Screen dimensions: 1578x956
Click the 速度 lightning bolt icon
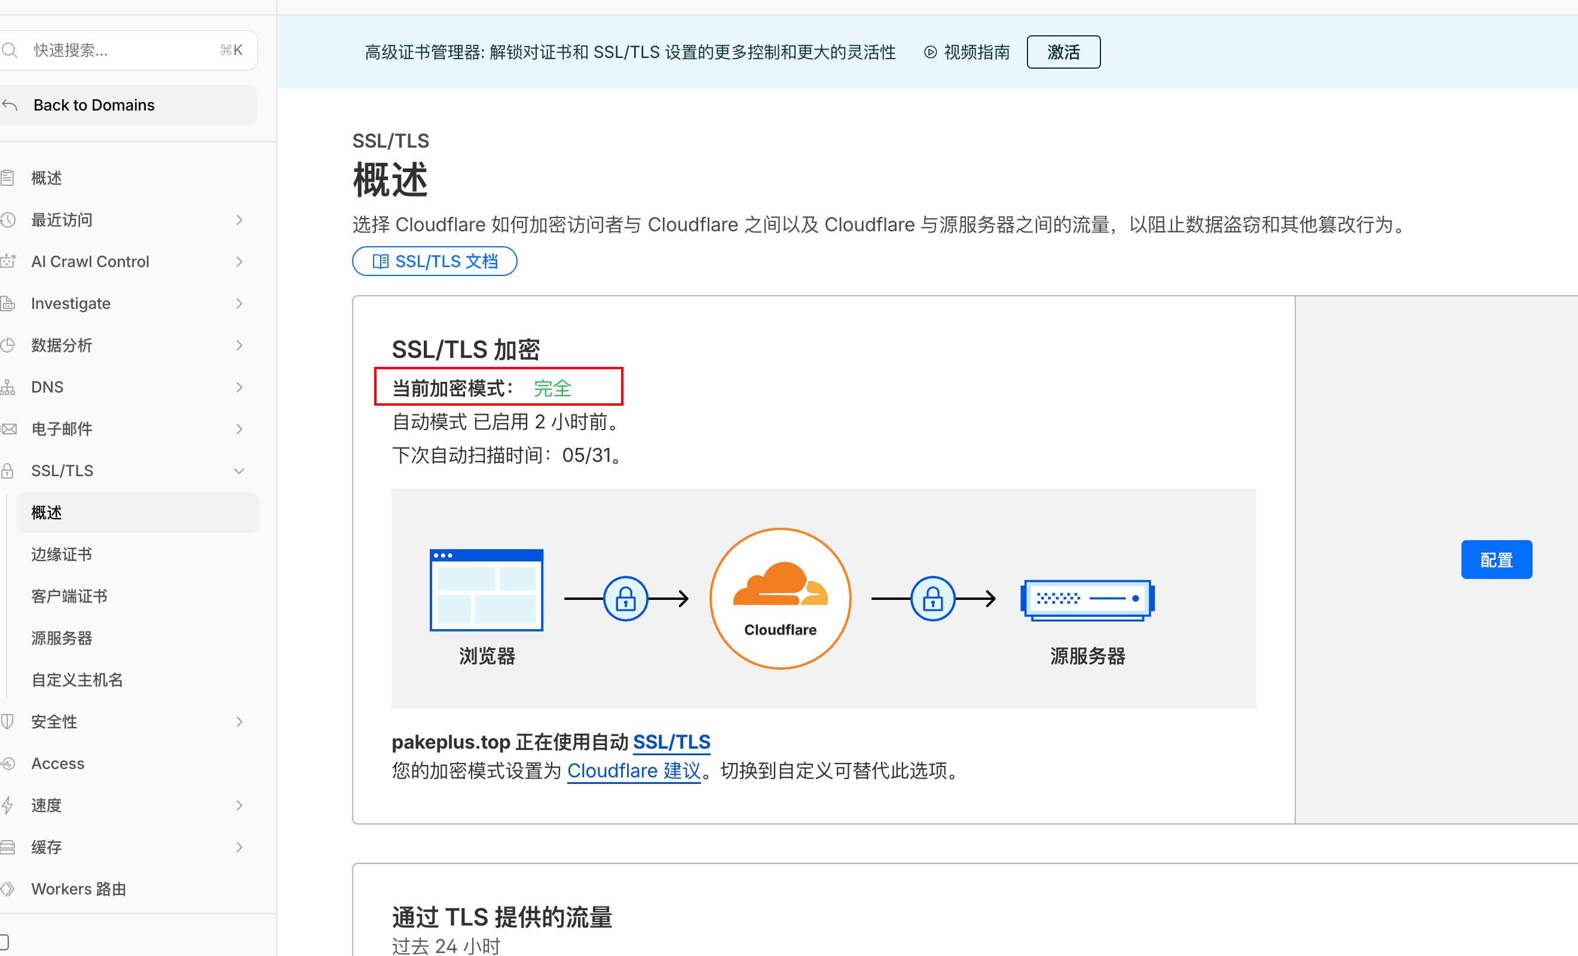point(8,805)
